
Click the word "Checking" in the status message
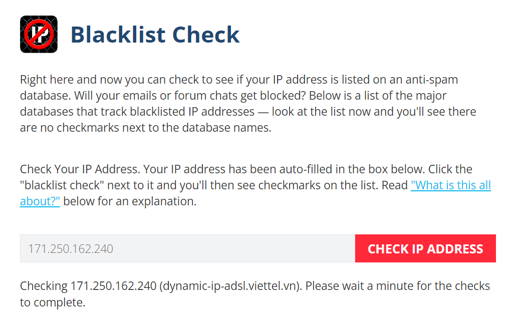43,286
